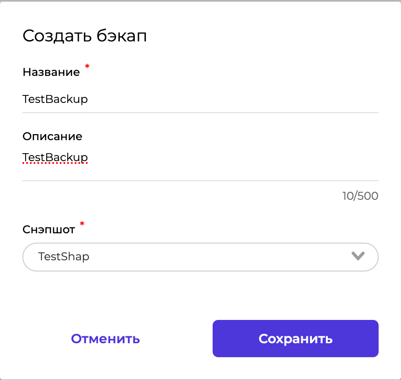Click the blank space right of the Описание text
Screen dimensions: 401x380
coord(233,157)
